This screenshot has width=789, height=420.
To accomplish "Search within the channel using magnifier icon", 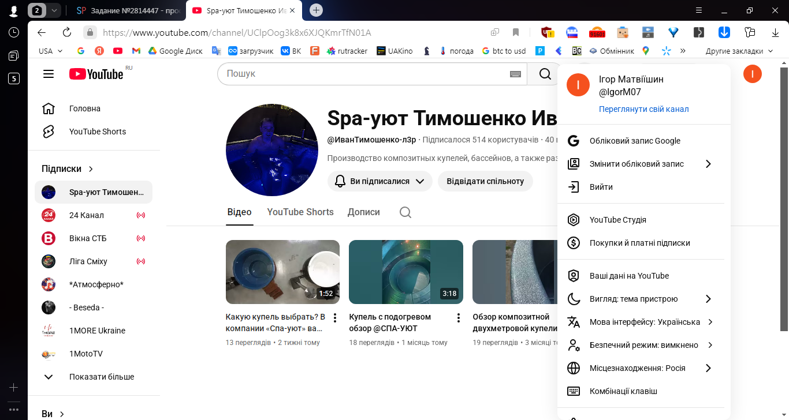I will pos(405,212).
